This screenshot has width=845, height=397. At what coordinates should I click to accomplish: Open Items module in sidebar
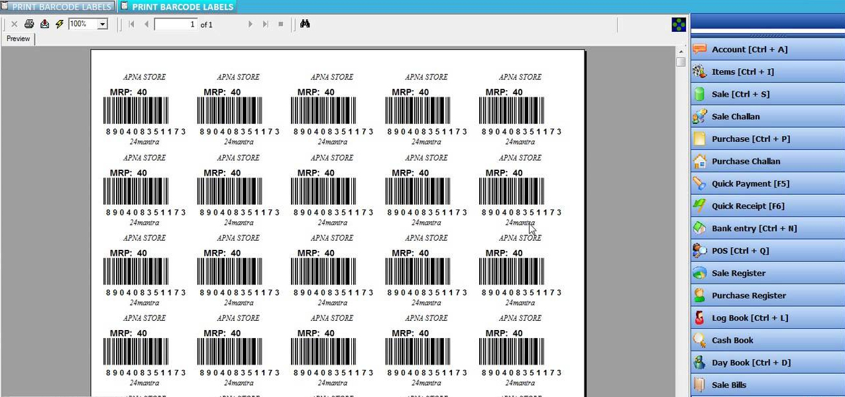point(767,72)
